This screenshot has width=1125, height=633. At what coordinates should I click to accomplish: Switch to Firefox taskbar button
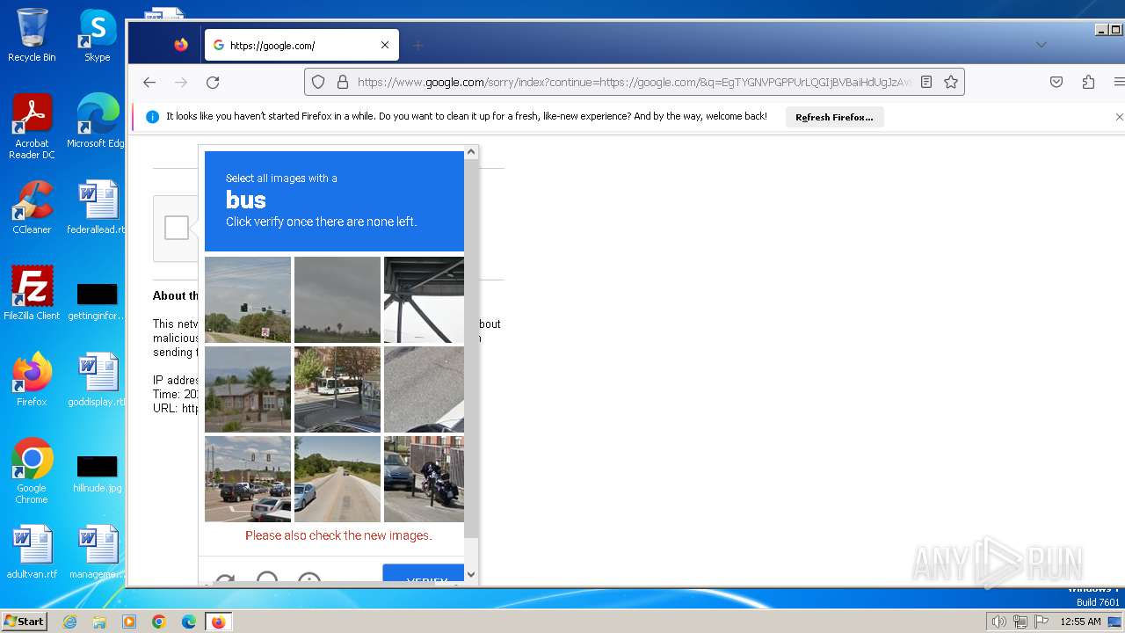point(218,622)
